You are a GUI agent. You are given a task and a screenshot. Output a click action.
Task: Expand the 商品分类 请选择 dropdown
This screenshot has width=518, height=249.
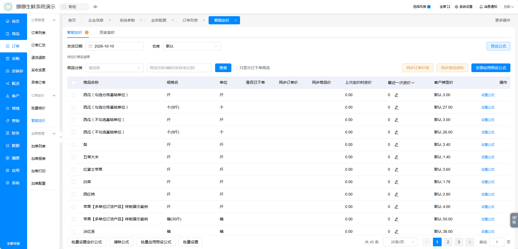[114, 68]
